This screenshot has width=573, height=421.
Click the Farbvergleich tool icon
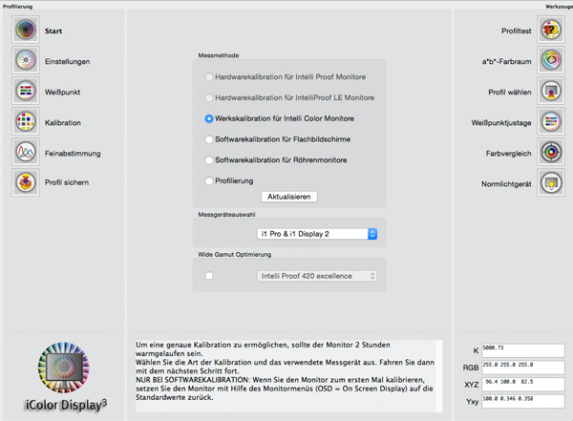pos(549,152)
